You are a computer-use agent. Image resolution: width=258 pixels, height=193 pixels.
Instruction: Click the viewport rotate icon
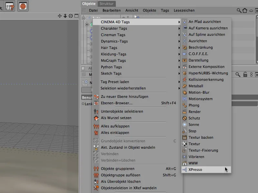tap(71, 16)
